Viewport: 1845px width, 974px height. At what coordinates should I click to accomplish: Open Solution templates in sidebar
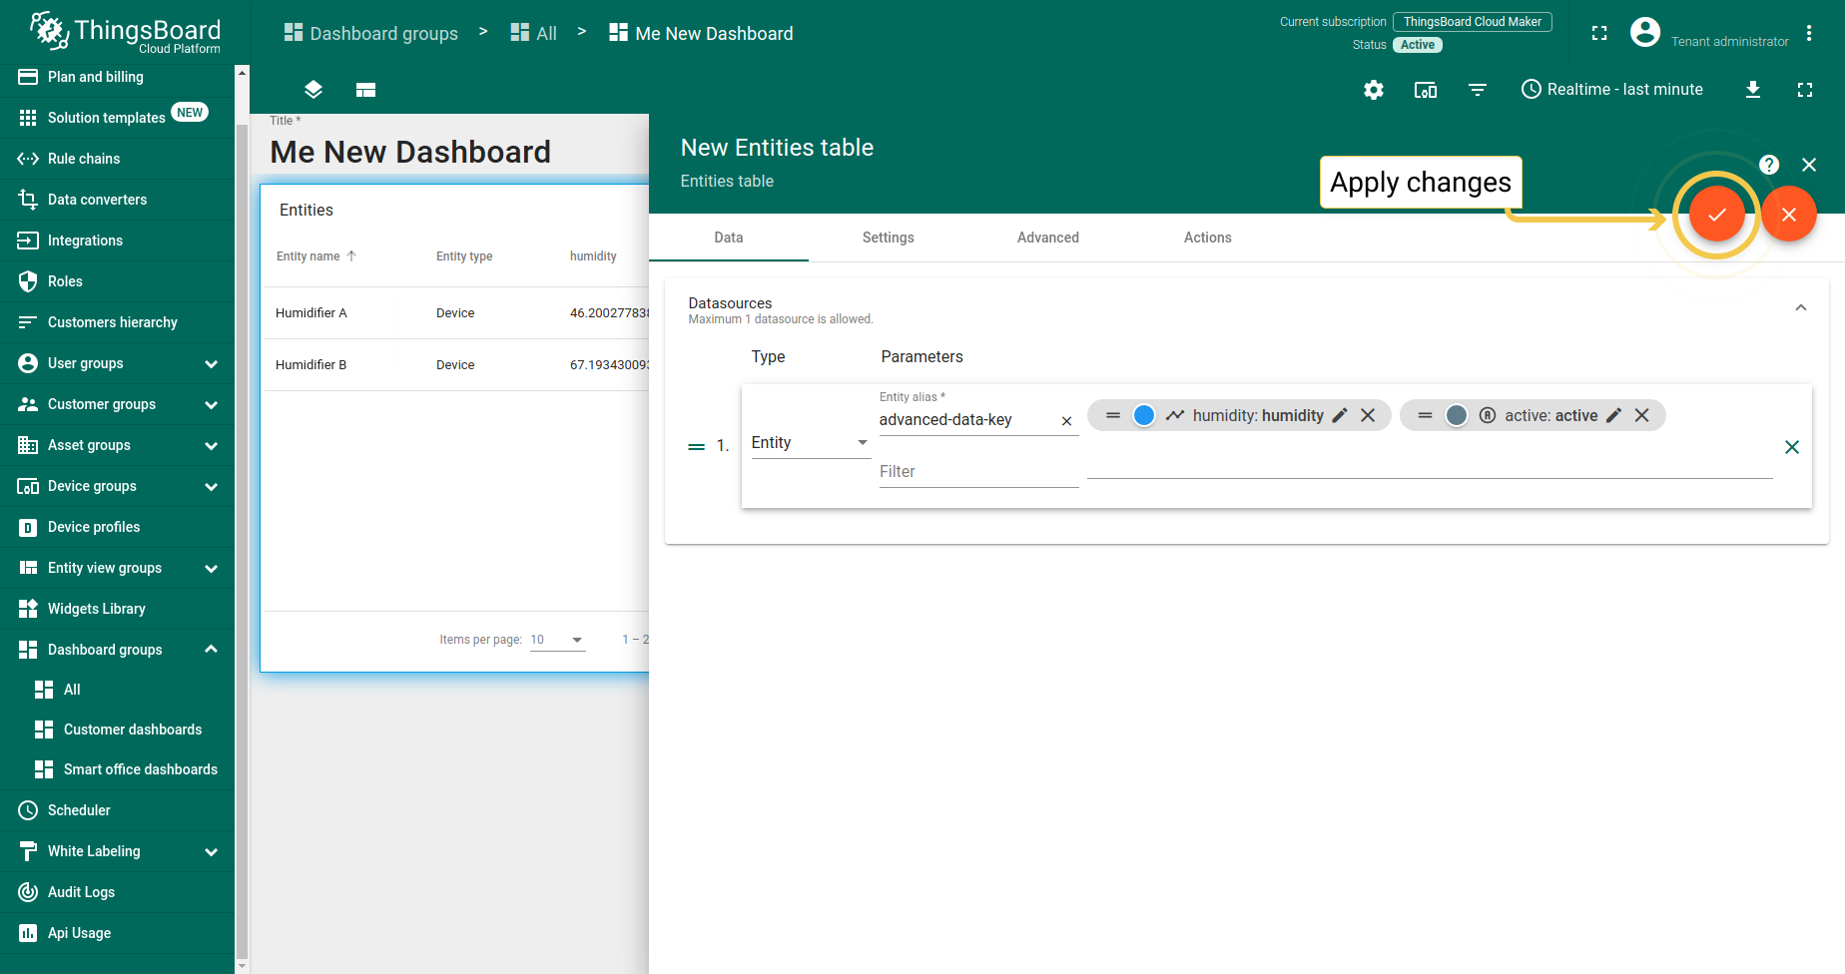[x=117, y=118]
